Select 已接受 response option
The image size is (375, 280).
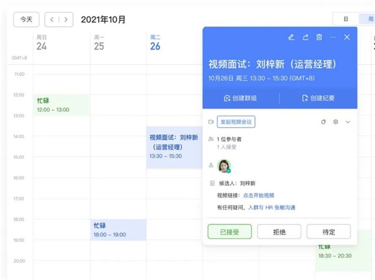coord(229,232)
